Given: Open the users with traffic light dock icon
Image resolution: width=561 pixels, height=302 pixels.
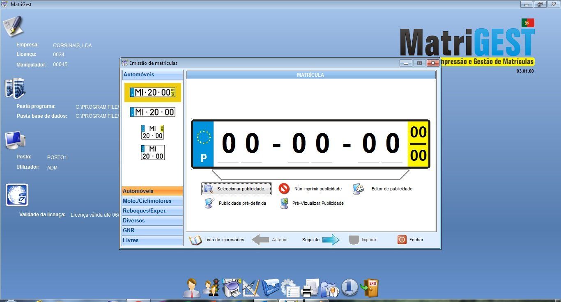Looking at the screenshot, I should (x=212, y=288).
